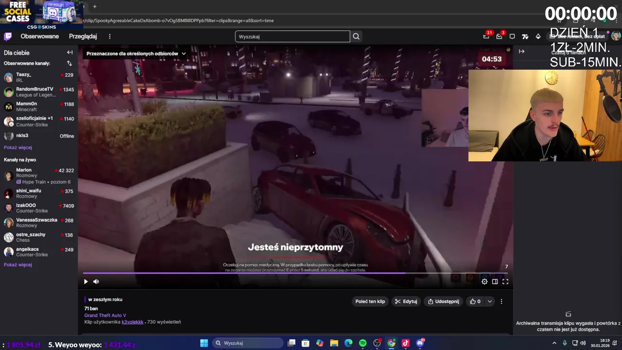Click the Udostępnij button
Viewport: 622px width, 350px height.
(x=443, y=301)
